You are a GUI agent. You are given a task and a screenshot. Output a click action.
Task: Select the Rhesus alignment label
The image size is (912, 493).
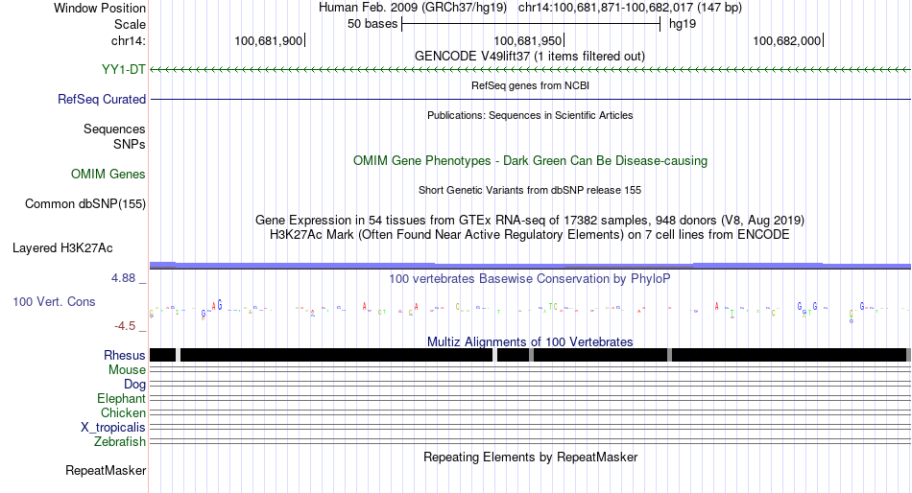125,355
